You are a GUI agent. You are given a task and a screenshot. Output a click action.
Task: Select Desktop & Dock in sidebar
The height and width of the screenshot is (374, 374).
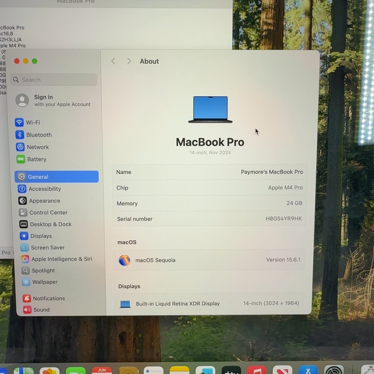coord(46,224)
